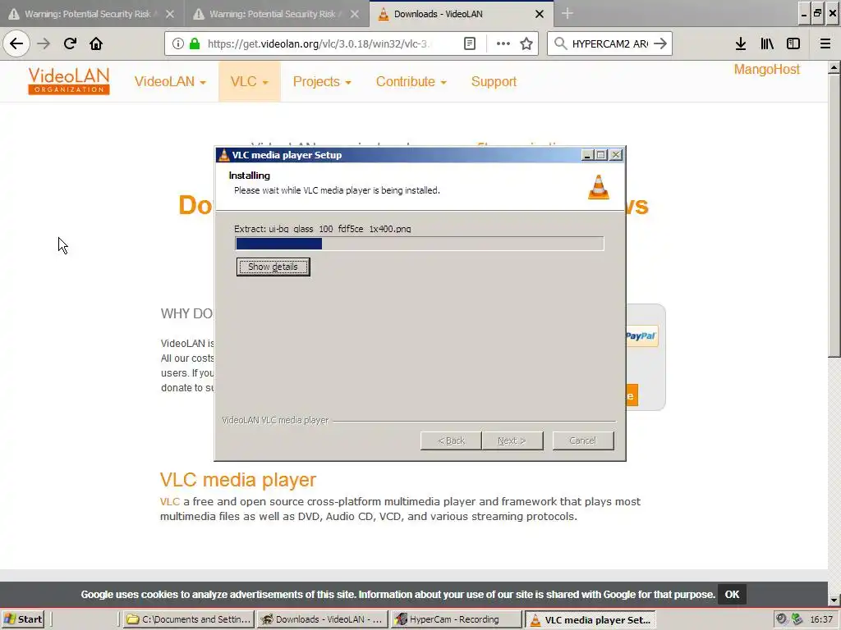This screenshot has width=841, height=630.
Task: Click second system tray network icon
Action: tap(797, 619)
